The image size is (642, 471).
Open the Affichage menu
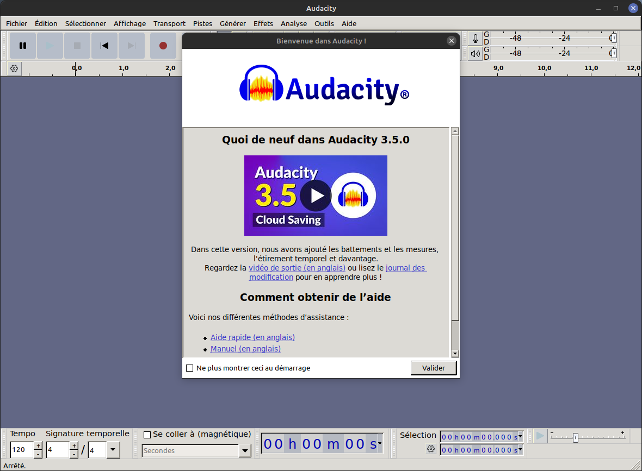point(130,24)
